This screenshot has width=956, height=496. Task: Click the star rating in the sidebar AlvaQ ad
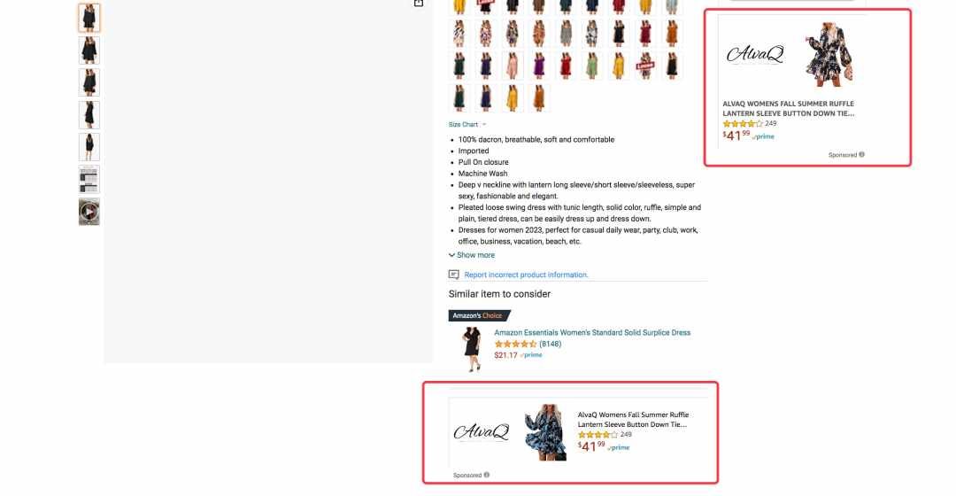tap(742, 123)
